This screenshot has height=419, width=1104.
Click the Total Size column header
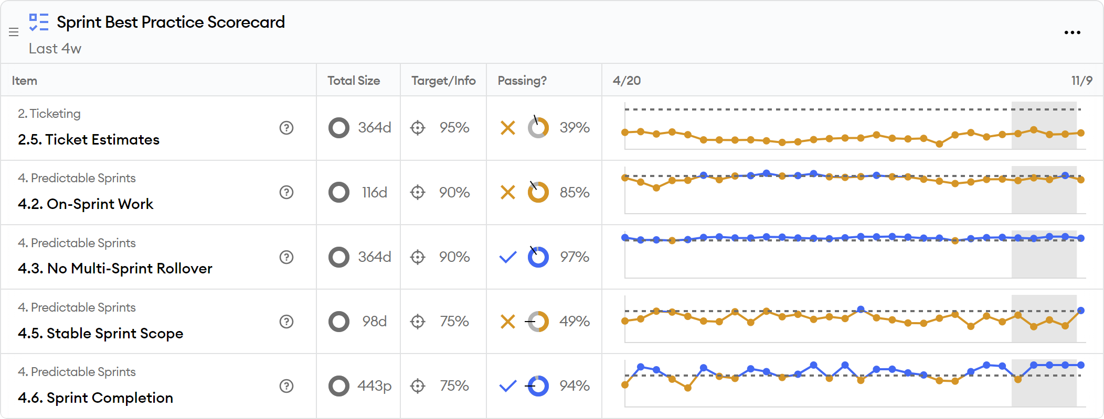coord(353,81)
